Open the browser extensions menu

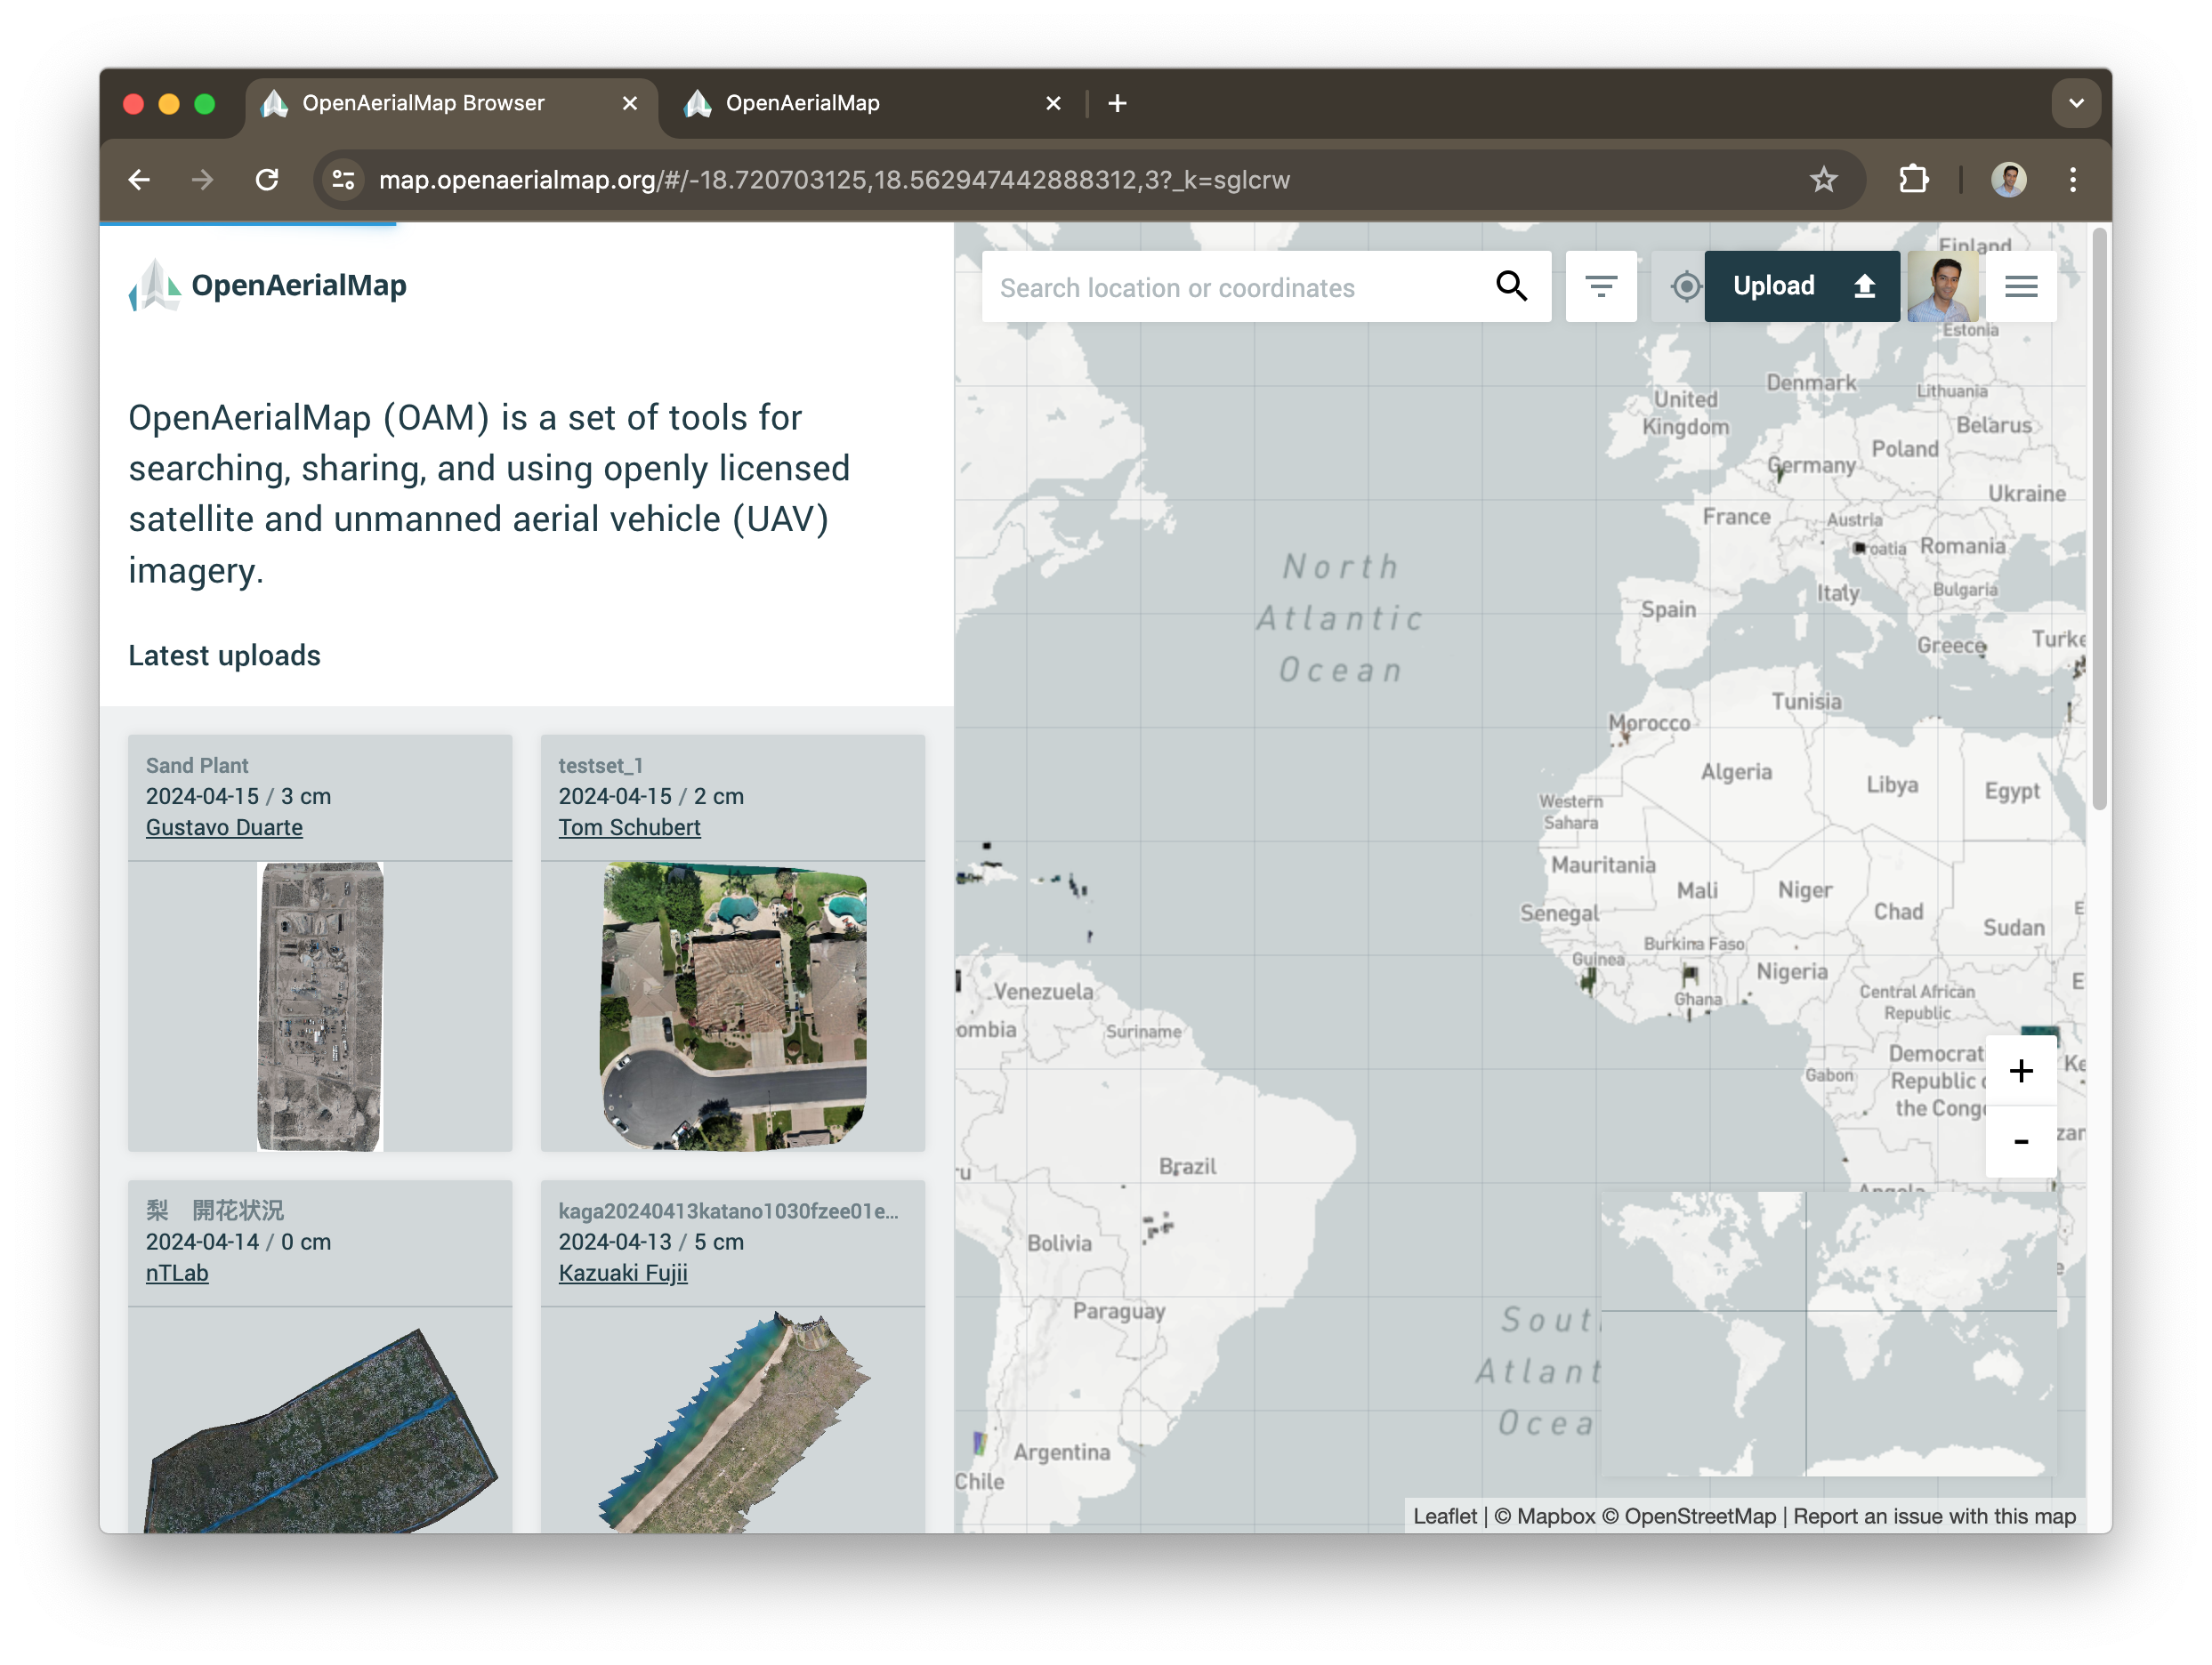click(x=1913, y=180)
